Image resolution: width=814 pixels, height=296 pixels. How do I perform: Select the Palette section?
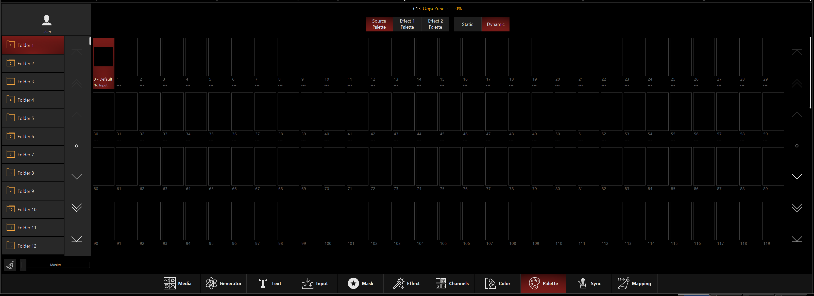(543, 283)
